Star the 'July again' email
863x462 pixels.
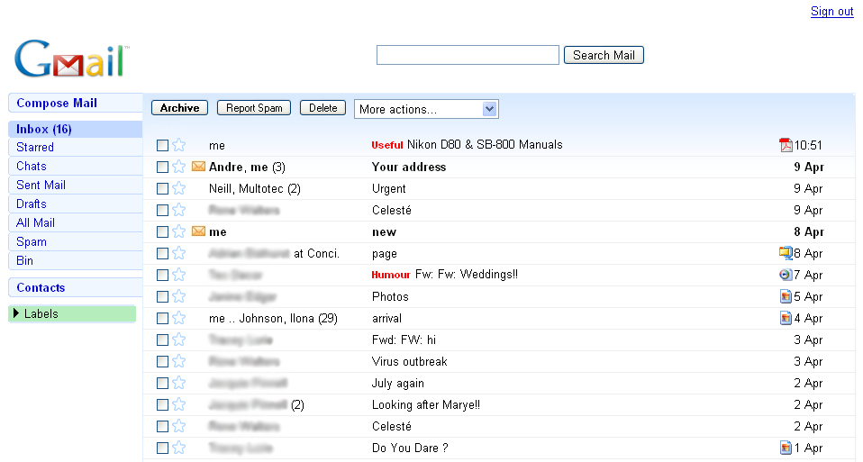(x=179, y=384)
